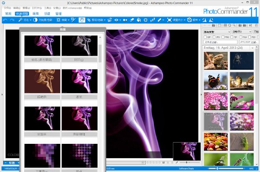Select the pen drawing tool icon
This screenshot has height=172, width=260.
159,20
